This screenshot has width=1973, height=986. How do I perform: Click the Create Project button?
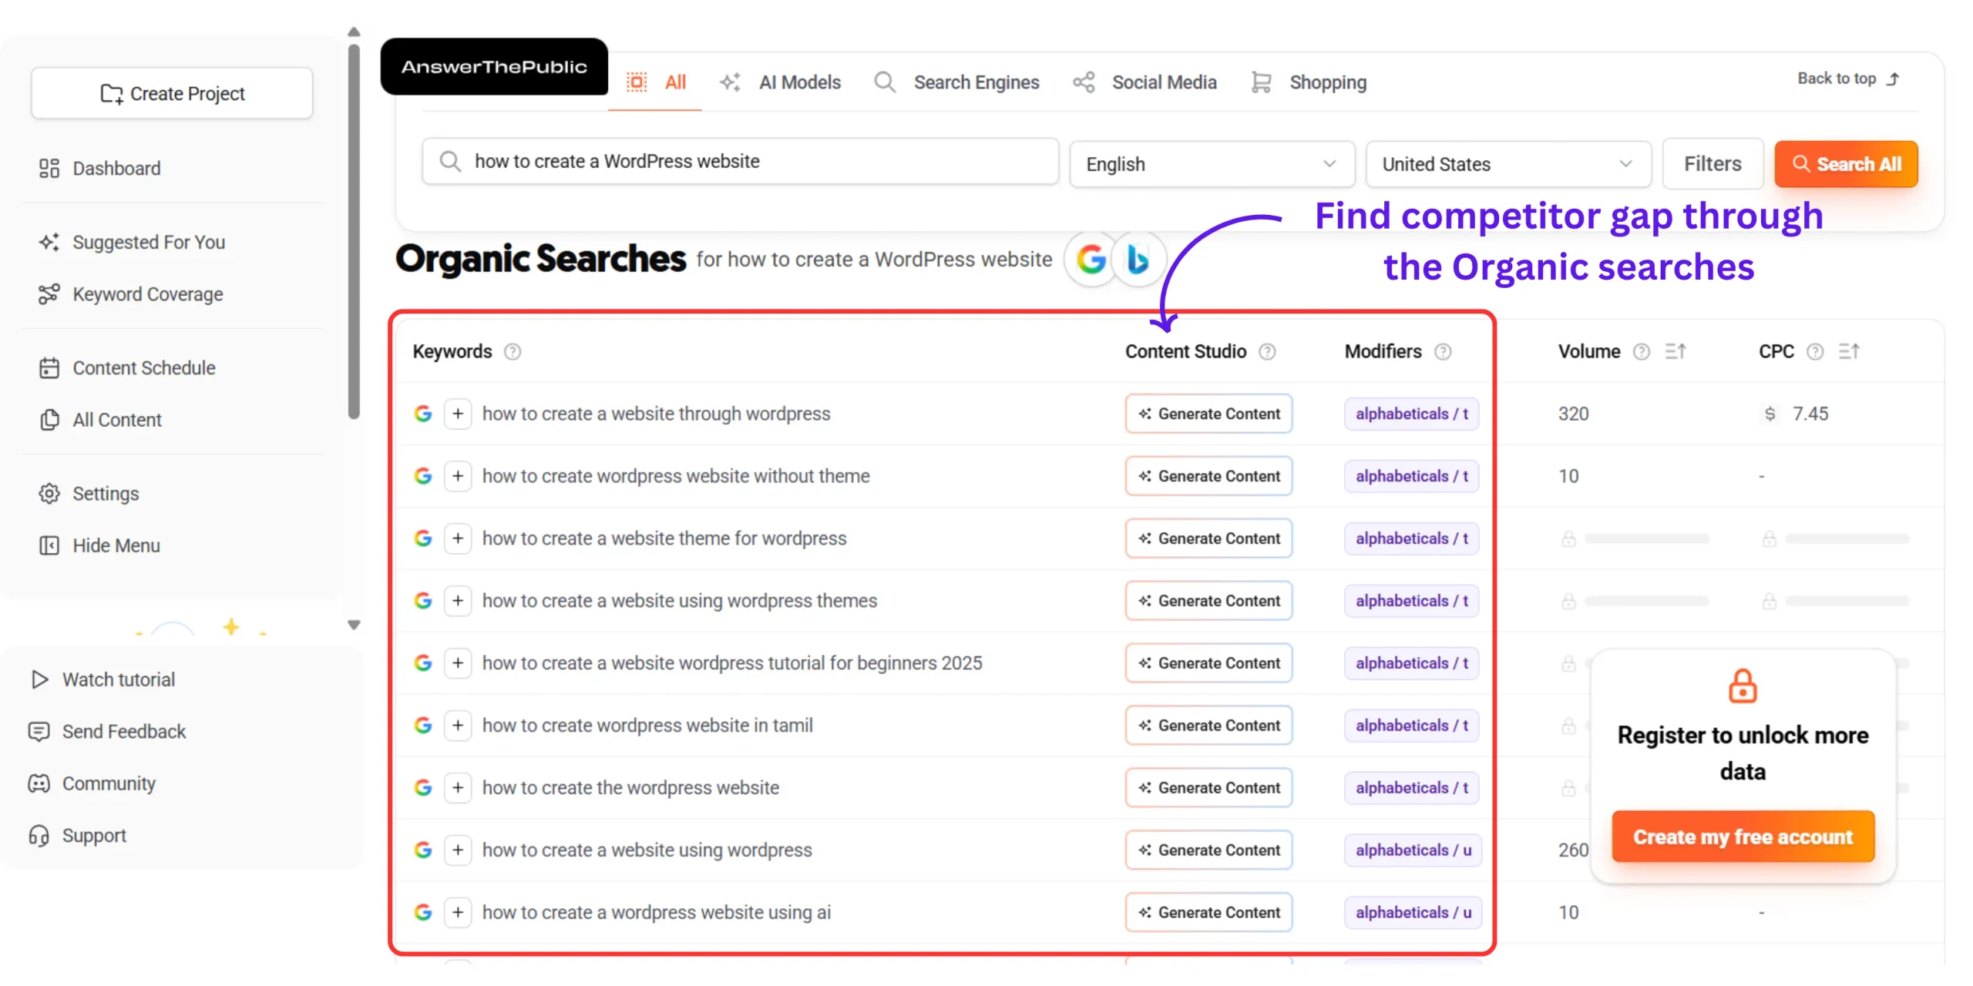(x=172, y=93)
